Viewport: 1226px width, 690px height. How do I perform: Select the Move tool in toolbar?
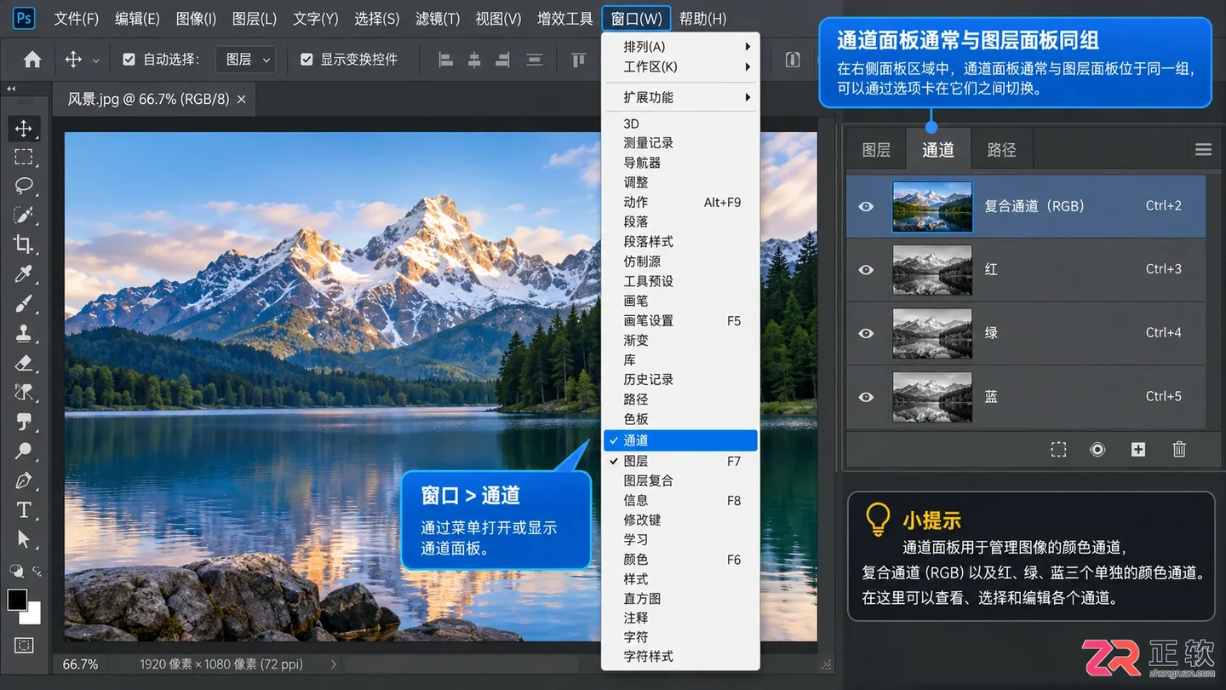coord(23,129)
